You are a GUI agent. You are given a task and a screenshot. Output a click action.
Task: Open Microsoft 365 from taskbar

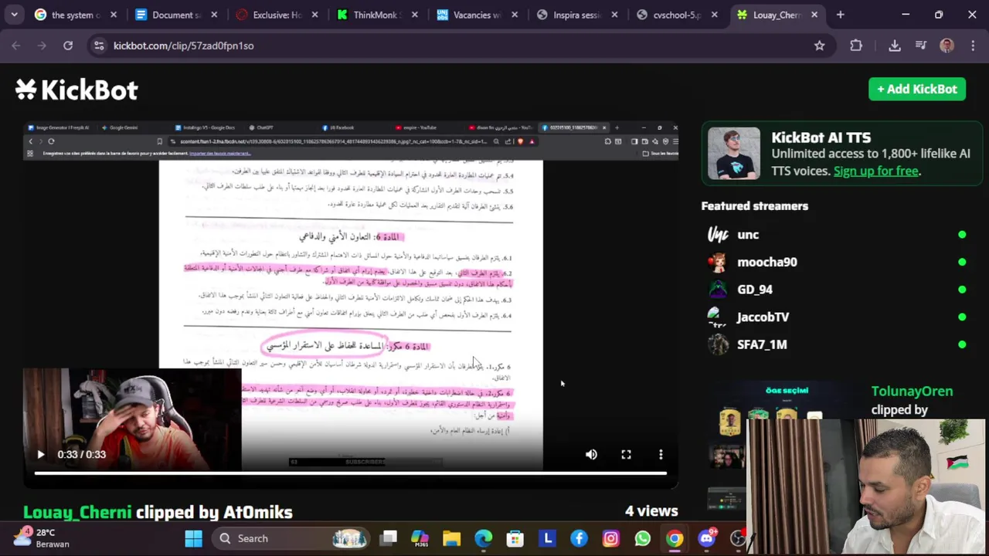pyautogui.click(x=420, y=538)
